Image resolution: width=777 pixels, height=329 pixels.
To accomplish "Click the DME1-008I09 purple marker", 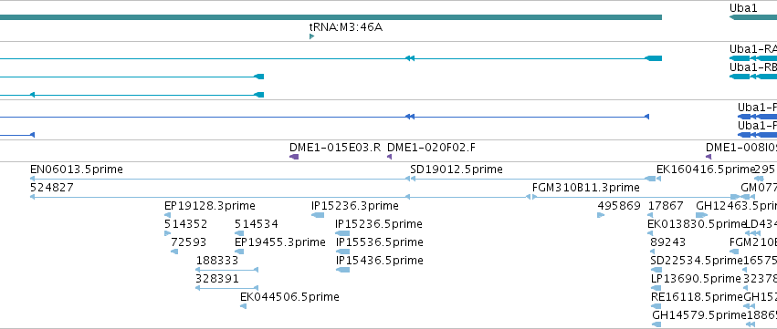I will (709, 157).
